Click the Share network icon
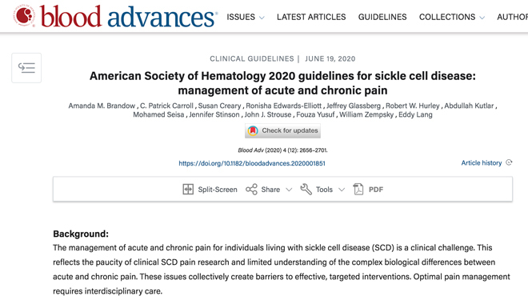Screen dimensions: 528x300 coord(251,190)
